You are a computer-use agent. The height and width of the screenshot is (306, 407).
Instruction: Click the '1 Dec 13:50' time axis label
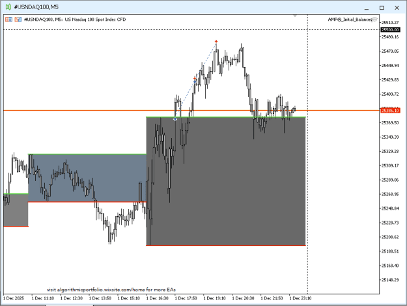pos(100,298)
